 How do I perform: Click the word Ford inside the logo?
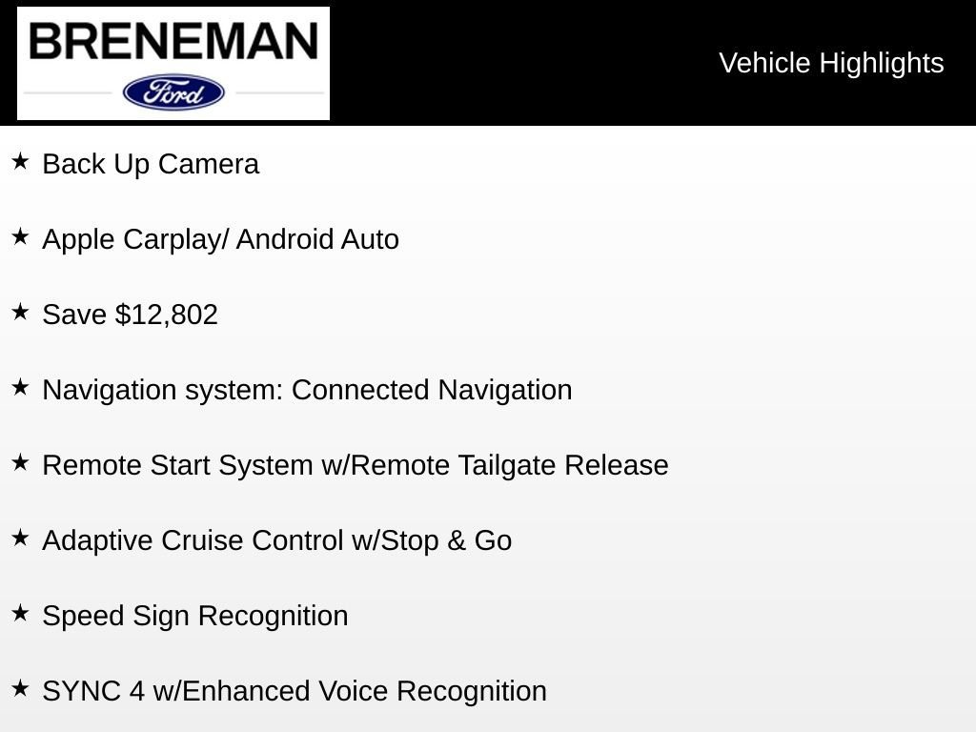click(174, 93)
